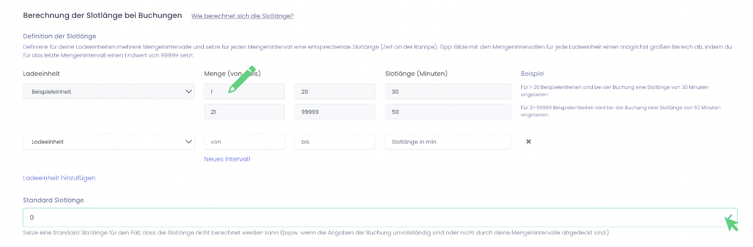Click the green pencil icon
The width and height of the screenshot is (753, 247).
pos(241,80)
